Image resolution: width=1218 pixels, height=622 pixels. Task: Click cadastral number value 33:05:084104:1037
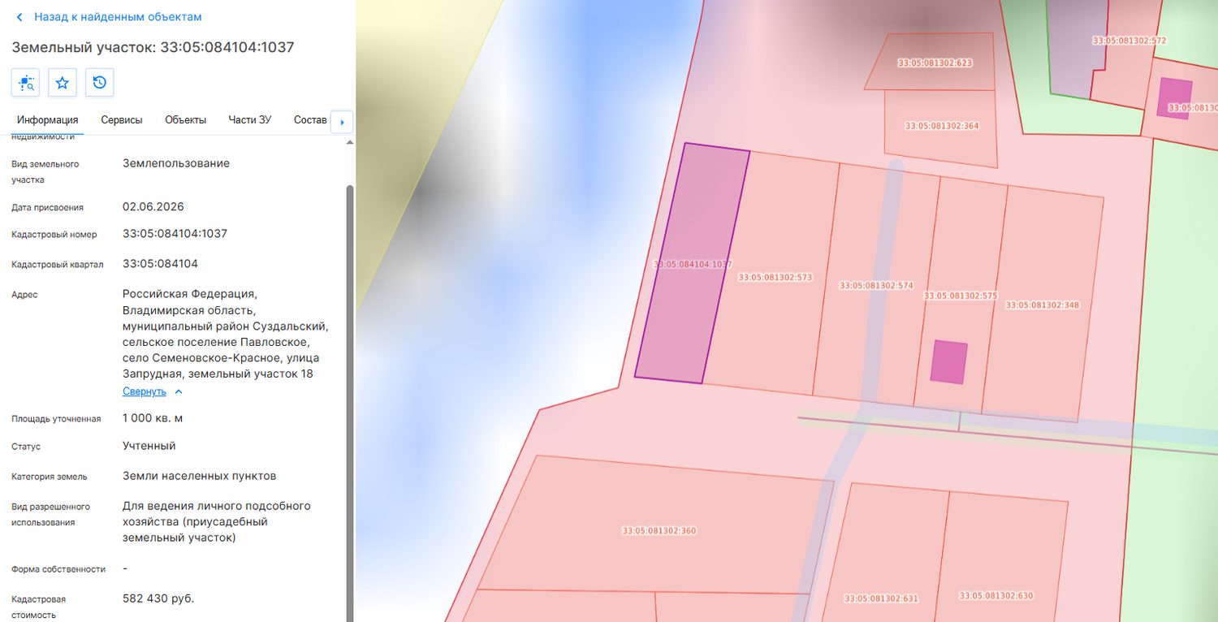coord(175,234)
